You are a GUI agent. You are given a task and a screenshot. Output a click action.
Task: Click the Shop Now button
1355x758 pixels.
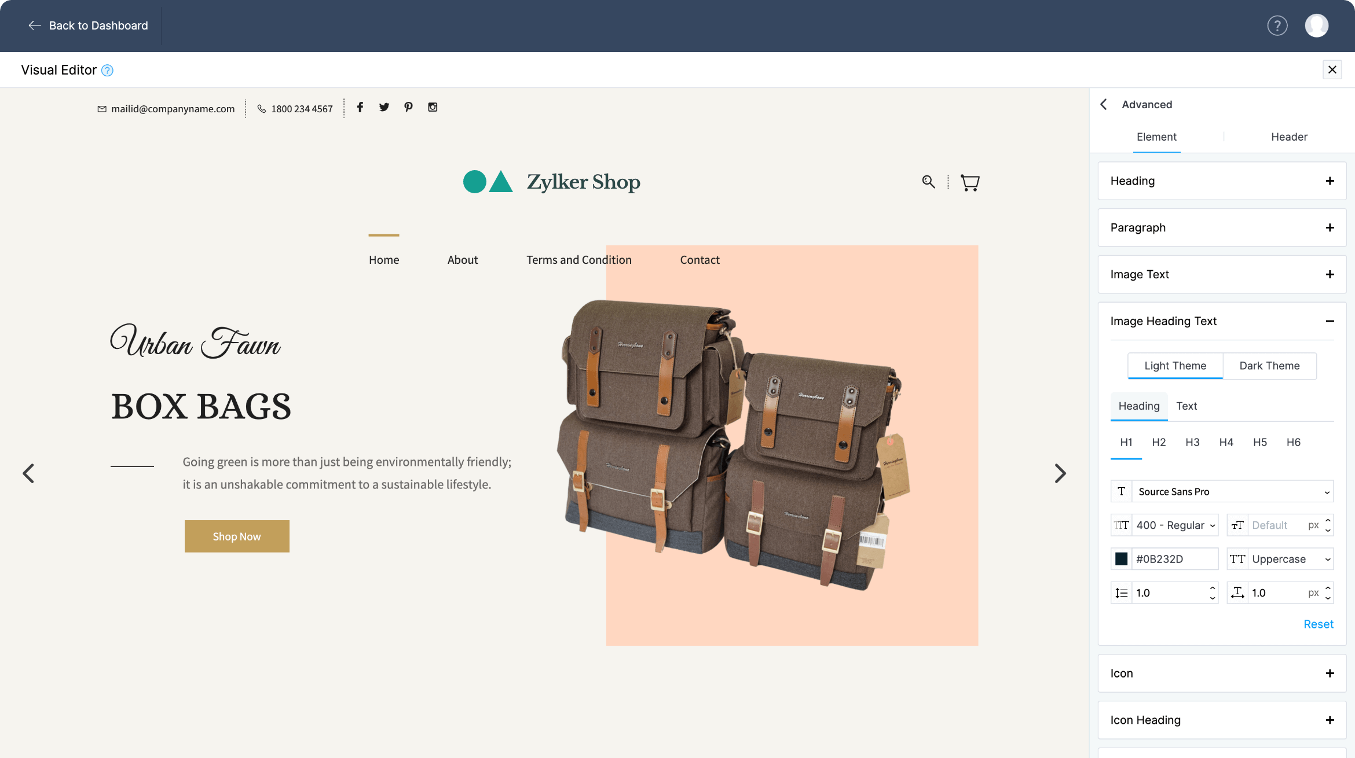coord(237,536)
